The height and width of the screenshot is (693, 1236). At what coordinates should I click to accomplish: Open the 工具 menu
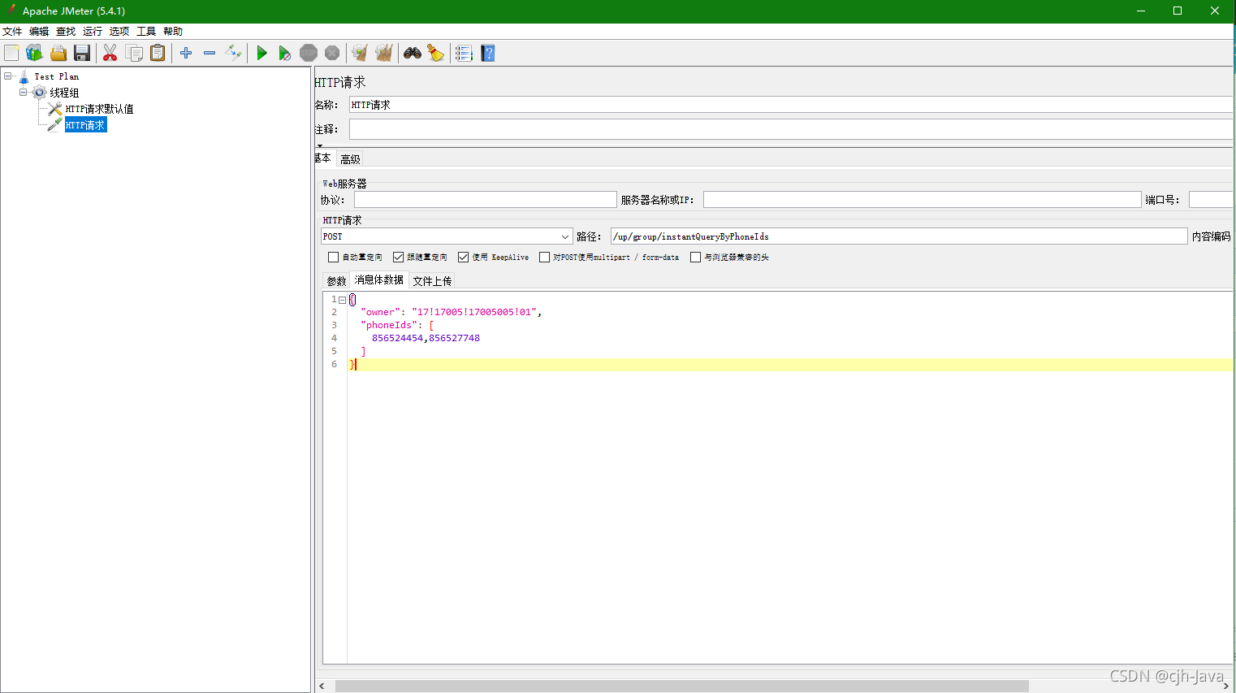click(146, 31)
